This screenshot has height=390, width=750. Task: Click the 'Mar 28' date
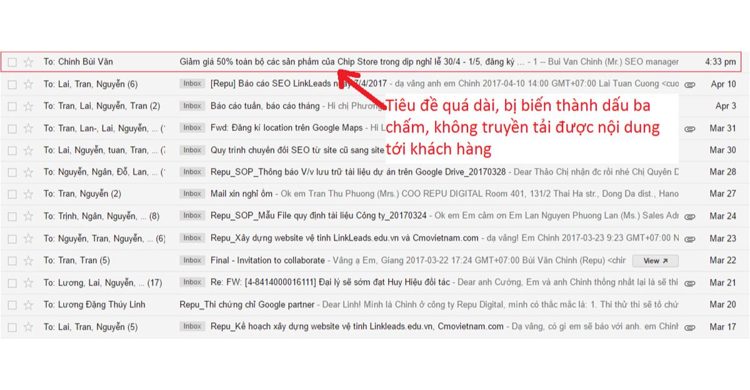[x=723, y=172]
